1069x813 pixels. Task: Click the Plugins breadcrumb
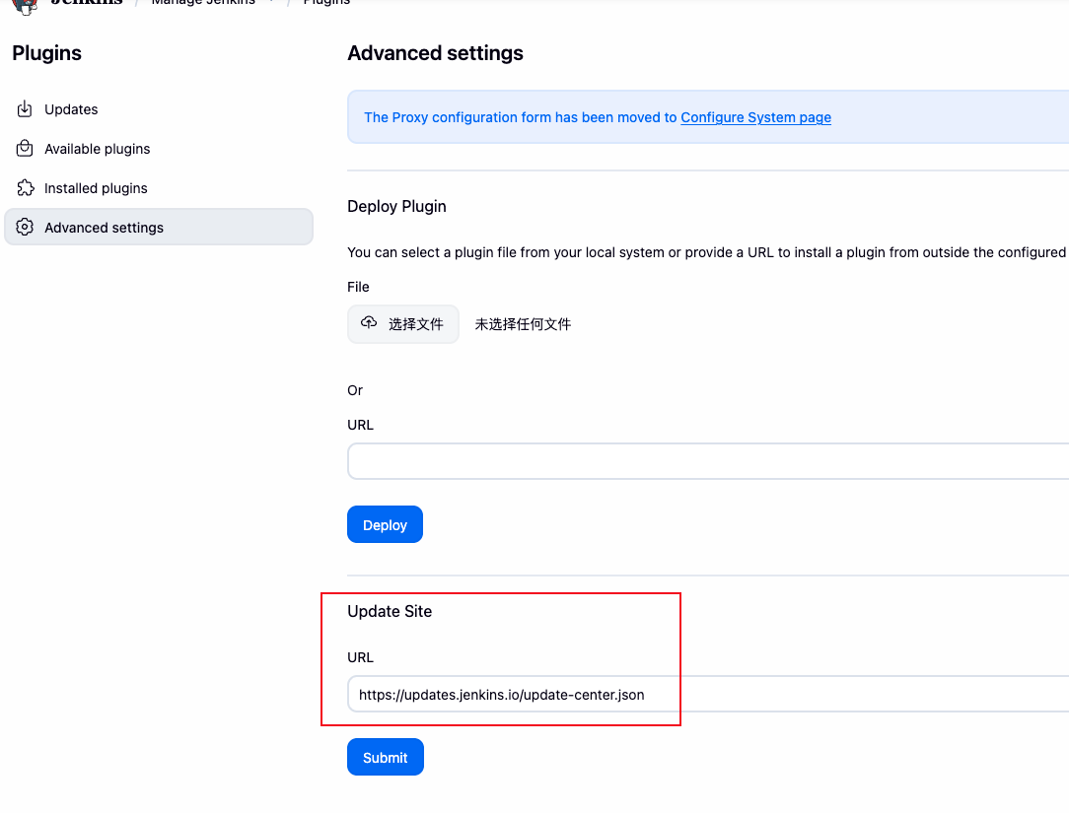(326, 3)
